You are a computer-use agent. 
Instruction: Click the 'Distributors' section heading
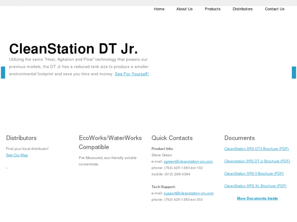tap(21, 138)
